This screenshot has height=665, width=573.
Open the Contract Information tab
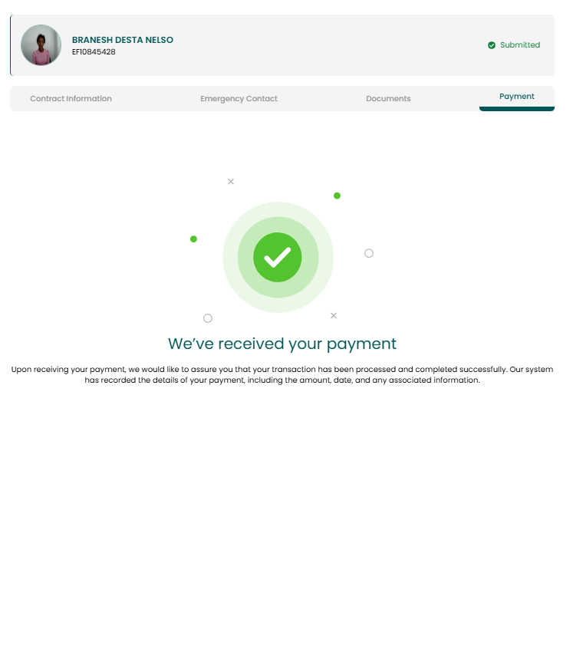pos(71,98)
